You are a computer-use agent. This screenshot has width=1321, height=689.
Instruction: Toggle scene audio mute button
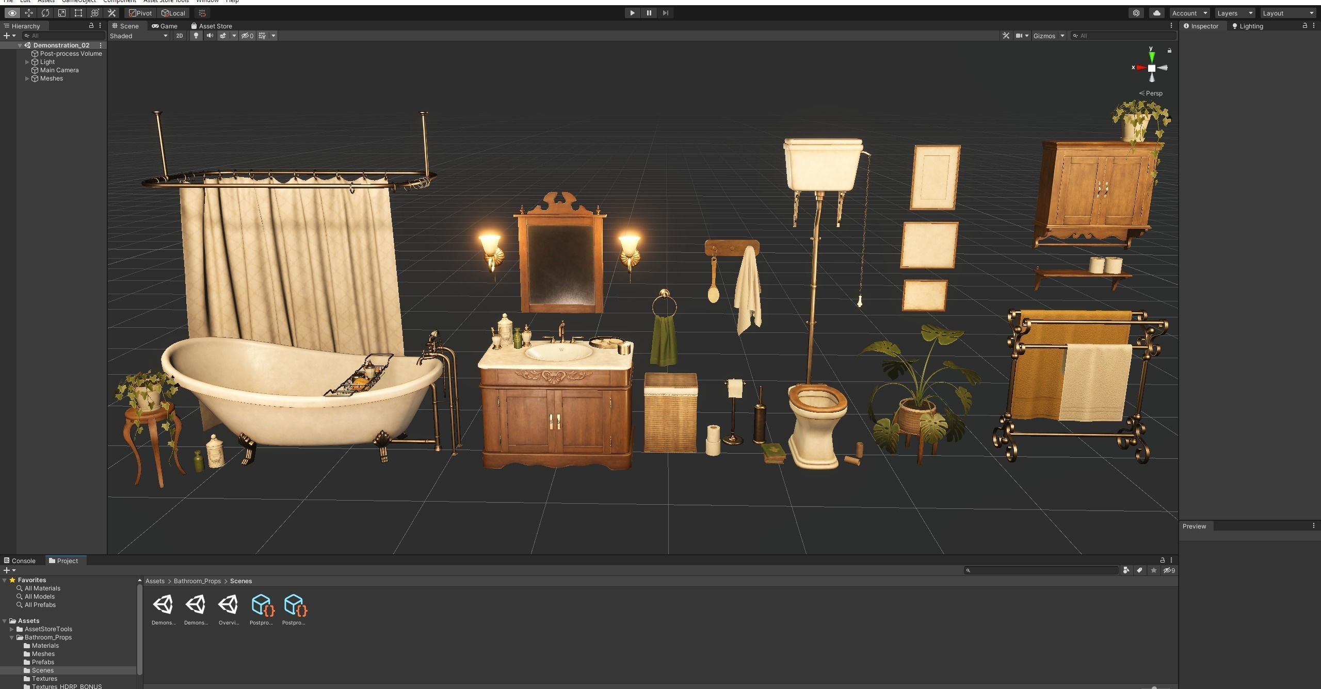pyautogui.click(x=210, y=36)
